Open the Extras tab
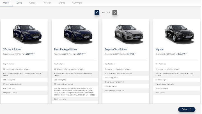This screenshot has height=114, width=202. [x=62, y=3]
